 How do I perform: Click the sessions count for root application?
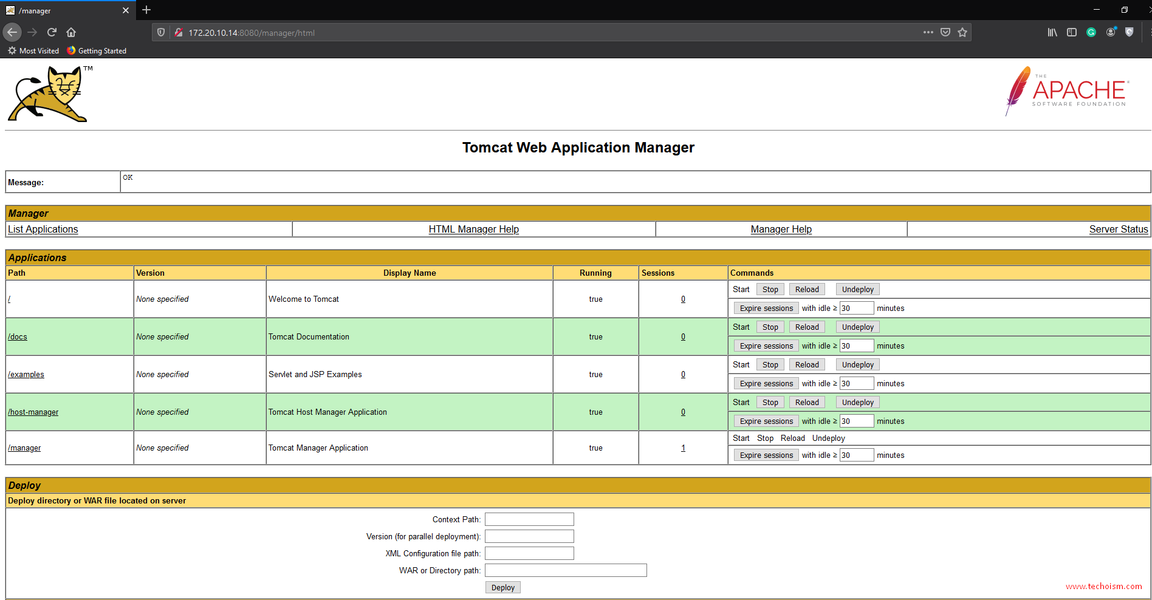coord(683,299)
